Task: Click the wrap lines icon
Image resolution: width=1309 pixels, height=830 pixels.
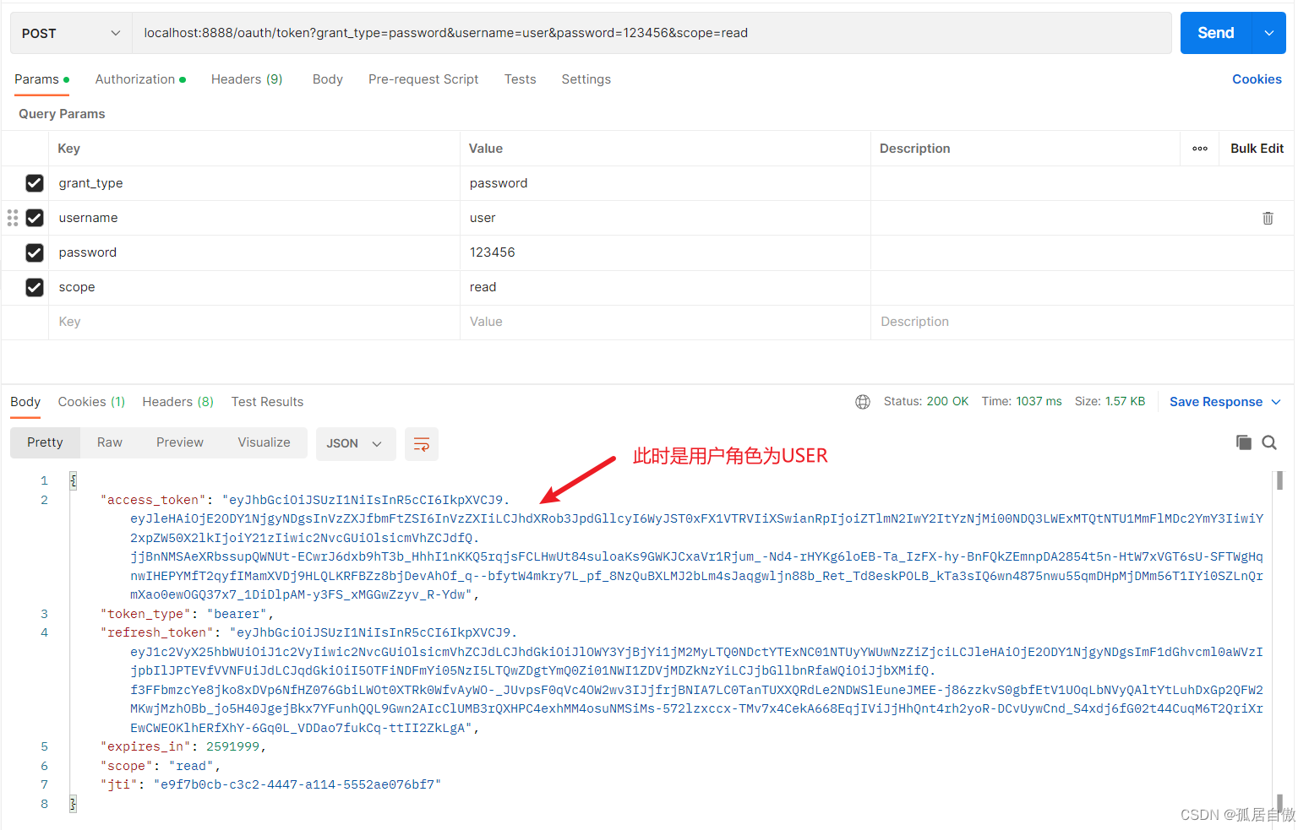Action: 421,443
